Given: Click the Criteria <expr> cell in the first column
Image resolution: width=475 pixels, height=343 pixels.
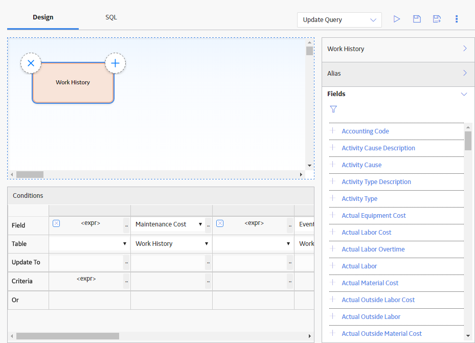Looking at the screenshot, I should coord(86,279).
